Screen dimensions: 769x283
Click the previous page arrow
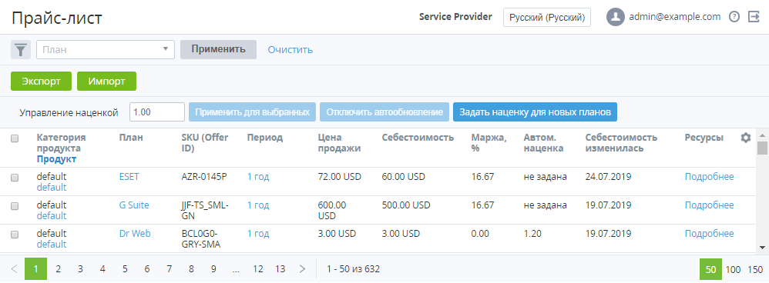pyautogui.click(x=14, y=269)
